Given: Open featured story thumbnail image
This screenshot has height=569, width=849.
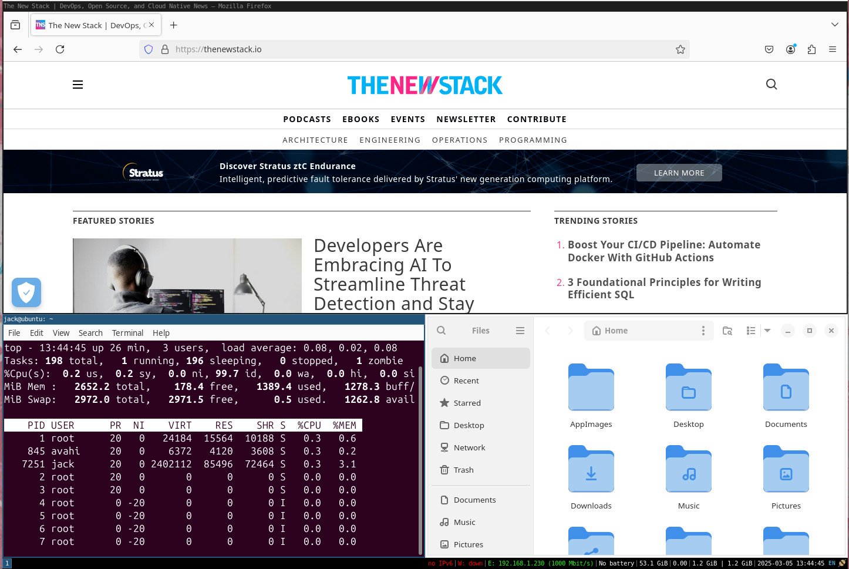Looking at the screenshot, I should pyautogui.click(x=187, y=275).
